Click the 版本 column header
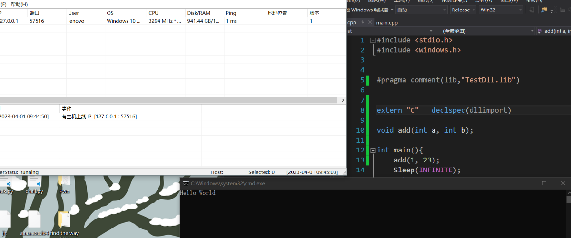Screen dimensions: 571x238 (x=326, y=13)
